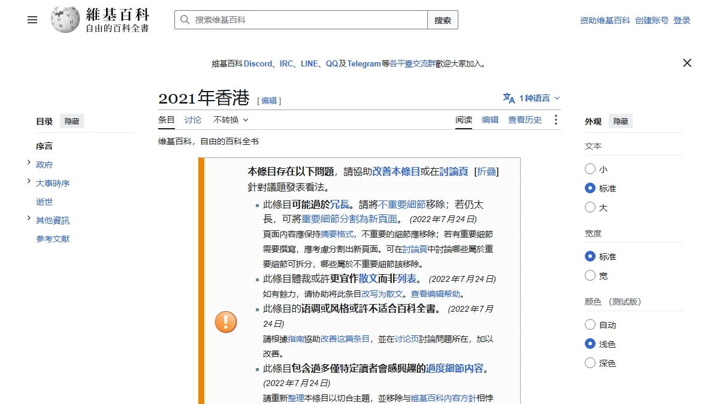The height and width of the screenshot is (404, 719).
Task: Click the 冗長 link
Action: (x=340, y=204)
